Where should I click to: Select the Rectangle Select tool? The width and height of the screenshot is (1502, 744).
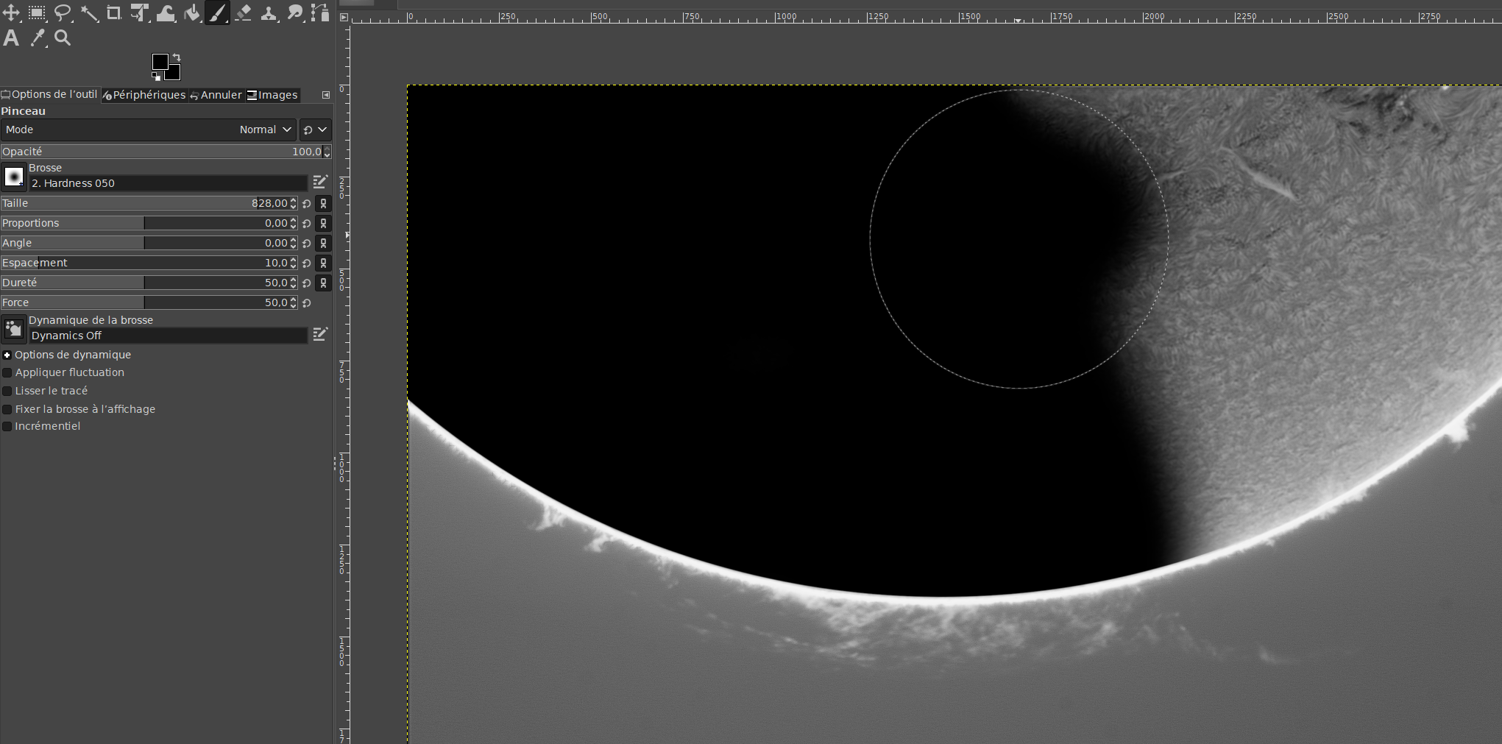[x=37, y=13]
